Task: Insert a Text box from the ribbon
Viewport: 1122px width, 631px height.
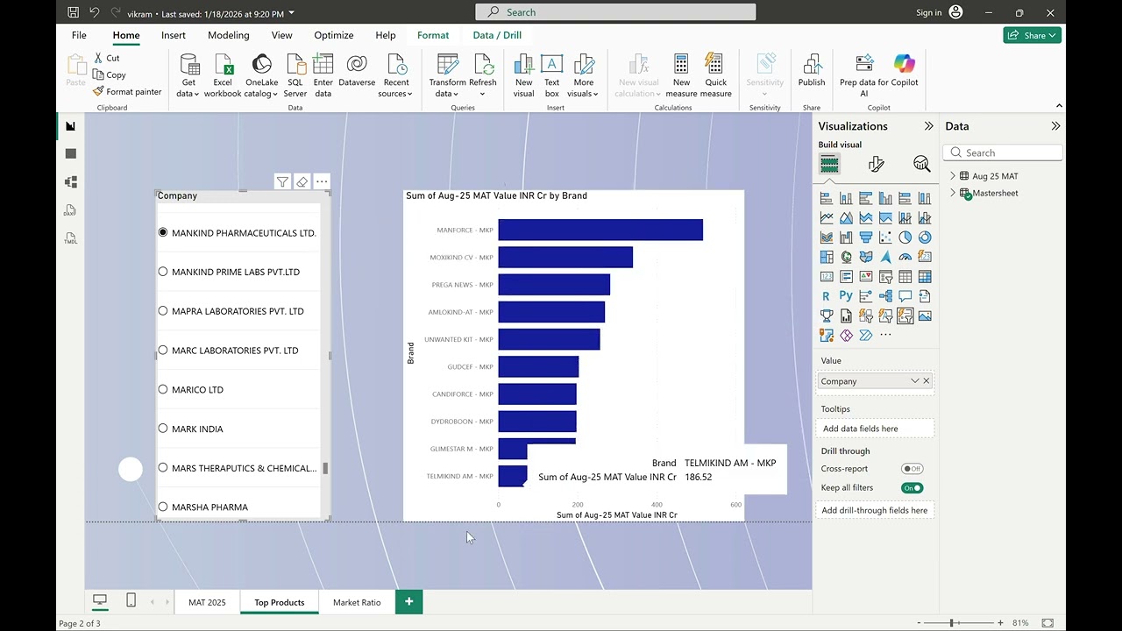Action: [x=551, y=75]
